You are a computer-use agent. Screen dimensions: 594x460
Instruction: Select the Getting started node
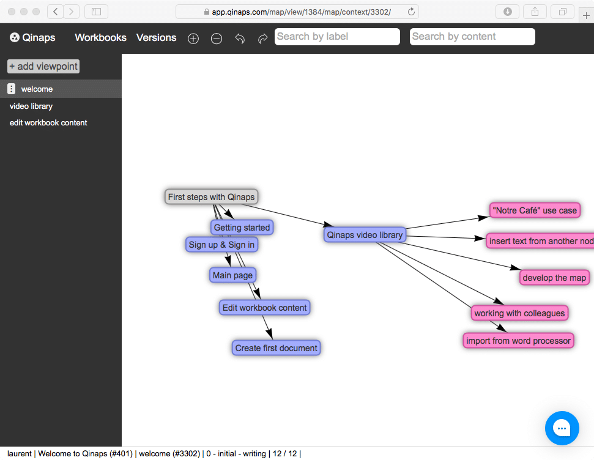click(x=242, y=228)
